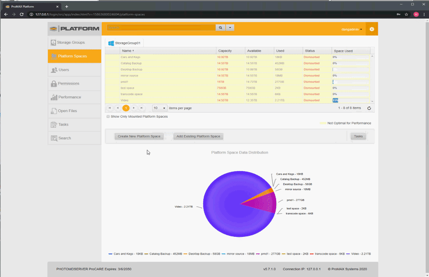Select the pmd1 row
Image resolution: width=429 pixels, height=277 pixels.
(x=238, y=82)
